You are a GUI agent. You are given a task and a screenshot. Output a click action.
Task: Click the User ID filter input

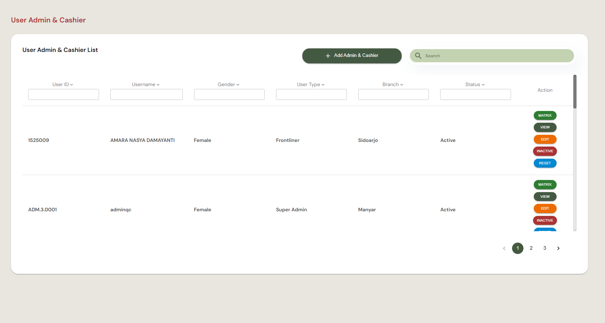point(63,95)
